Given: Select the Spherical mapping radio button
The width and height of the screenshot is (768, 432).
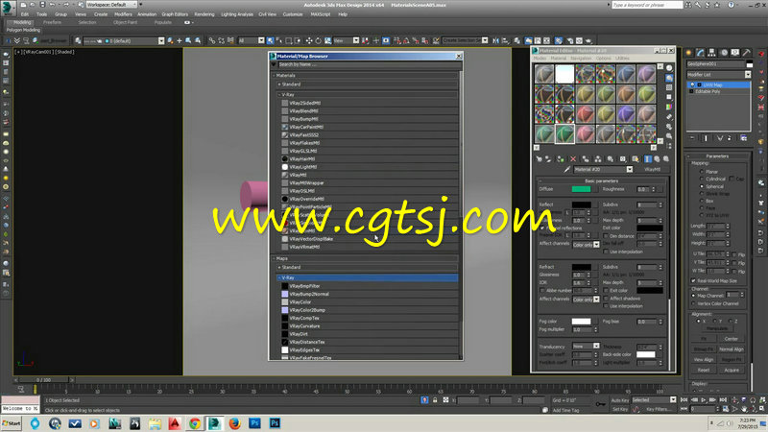Looking at the screenshot, I should tap(702, 186).
